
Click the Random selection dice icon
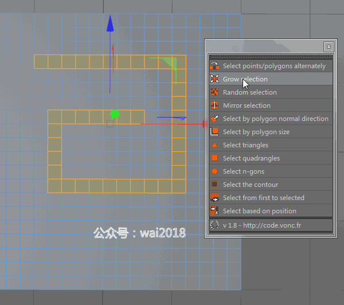click(214, 92)
